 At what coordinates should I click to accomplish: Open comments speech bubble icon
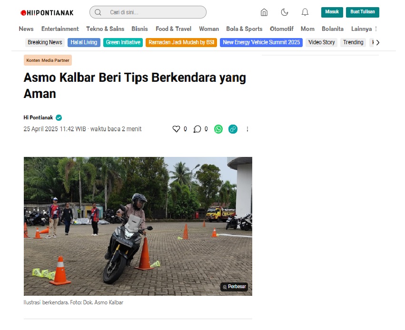click(197, 129)
